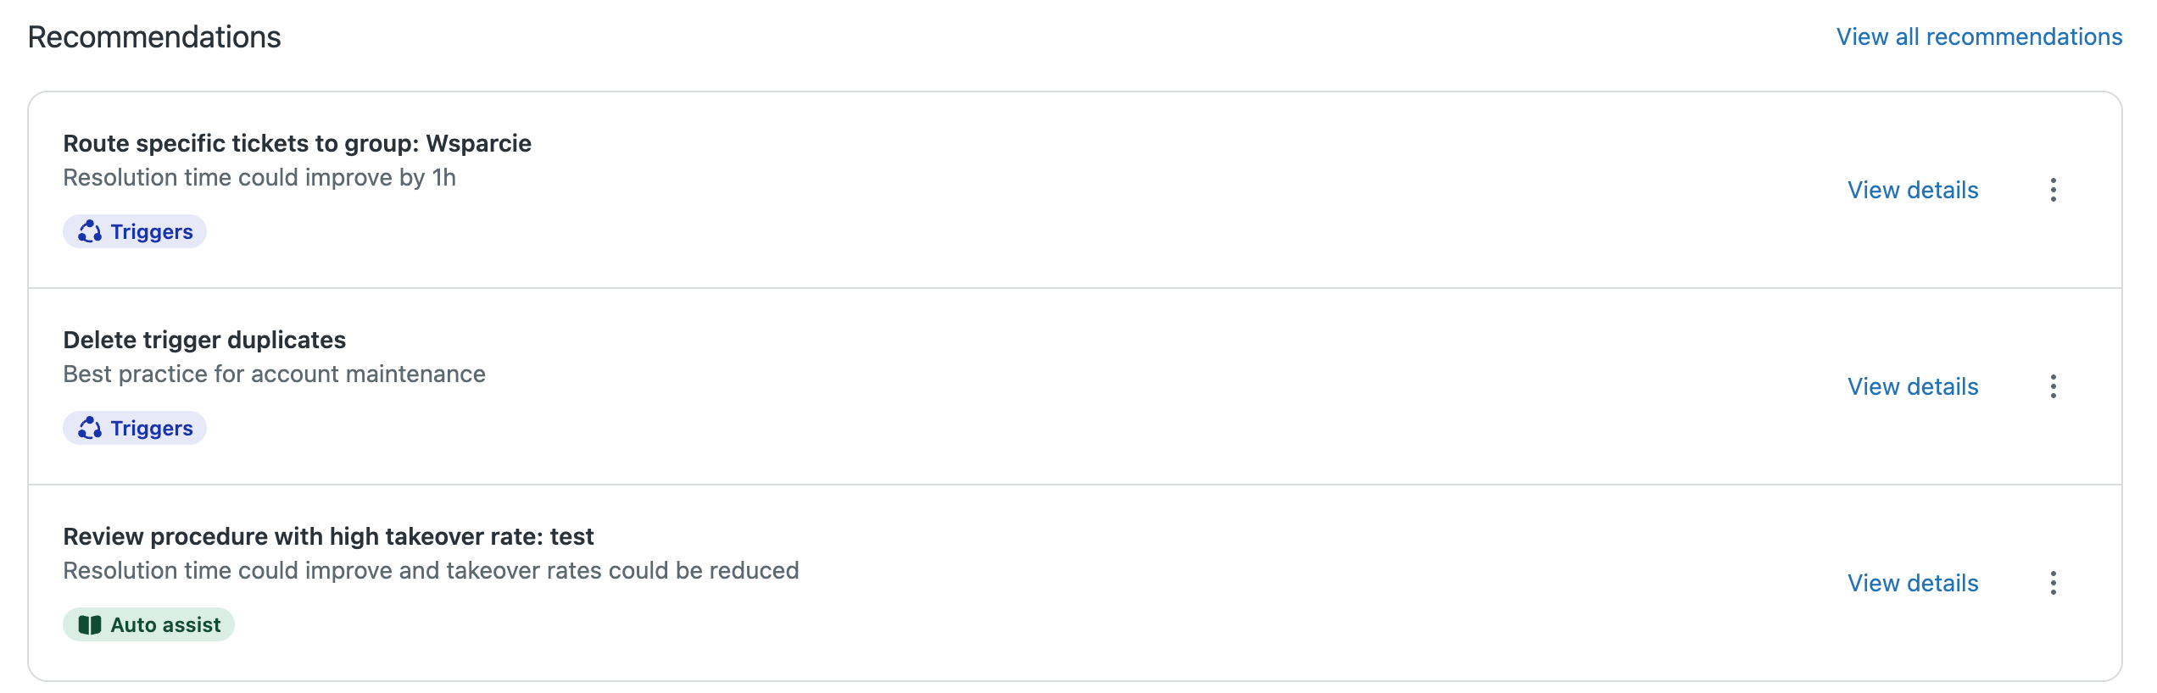
Task: Select Triggers tag label in Wsparcie recommendation
Action: pos(152,231)
